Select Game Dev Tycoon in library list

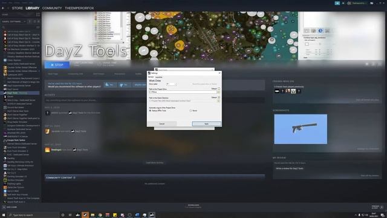[x=15, y=187]
